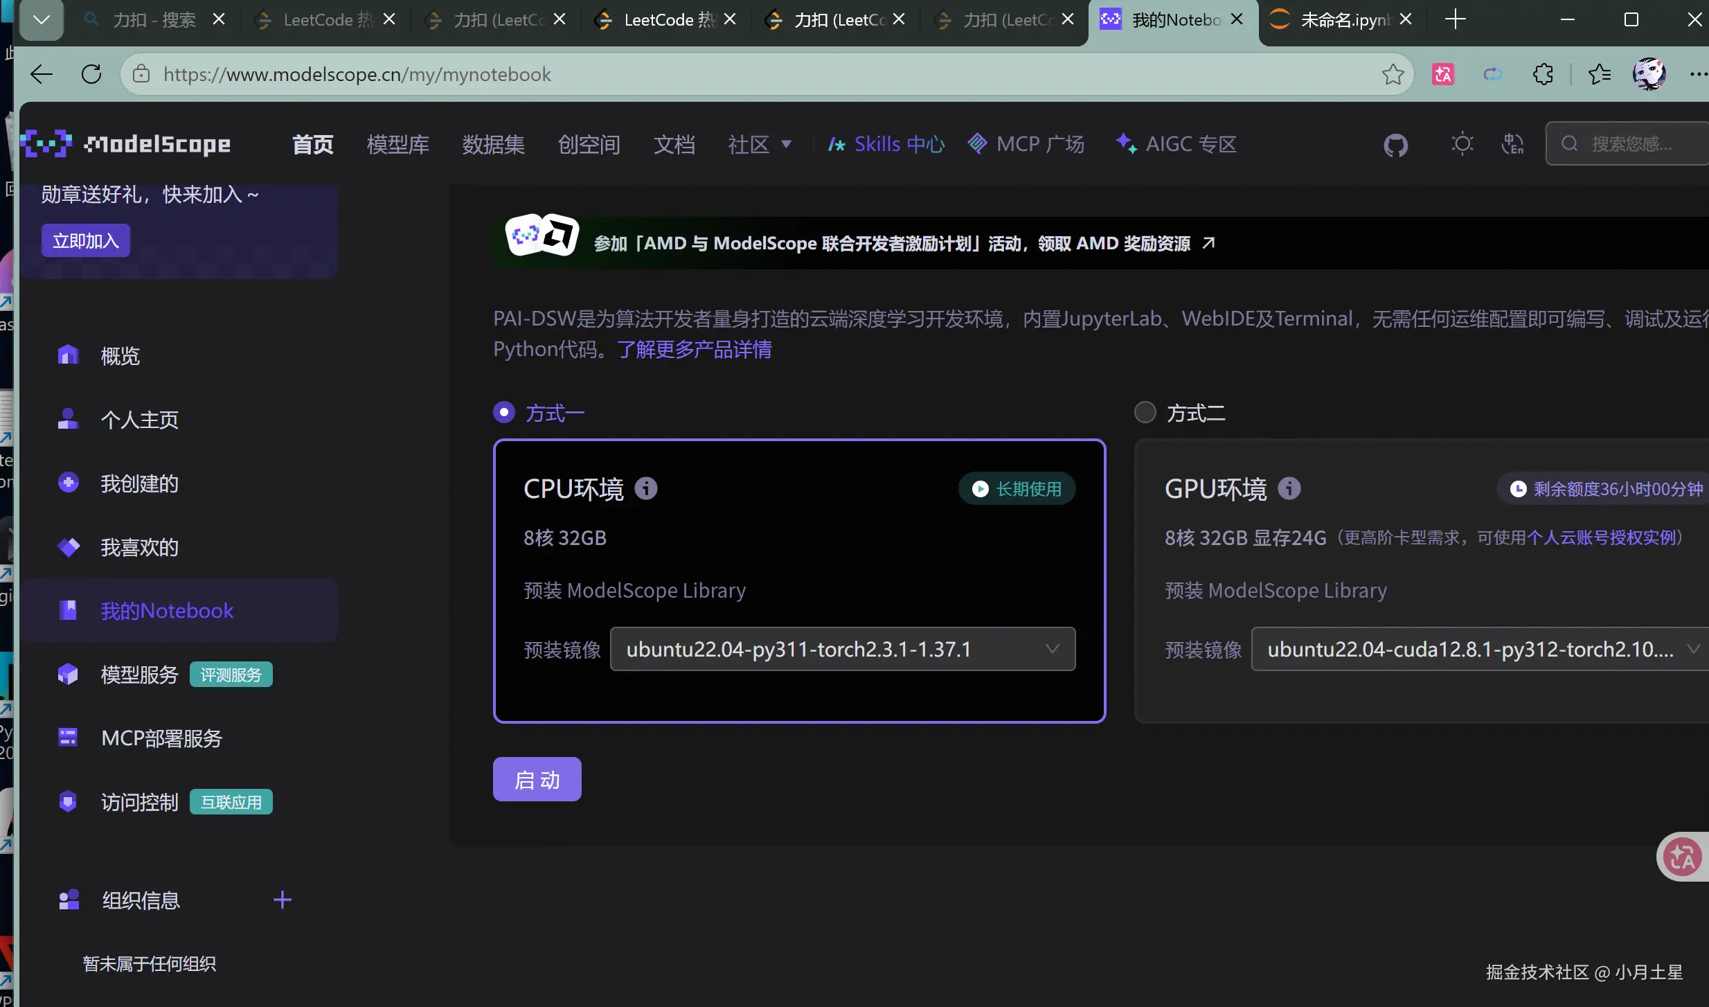Click the 互联应用 tag
Viewport: 1709px width, 1007px height.
231,802
